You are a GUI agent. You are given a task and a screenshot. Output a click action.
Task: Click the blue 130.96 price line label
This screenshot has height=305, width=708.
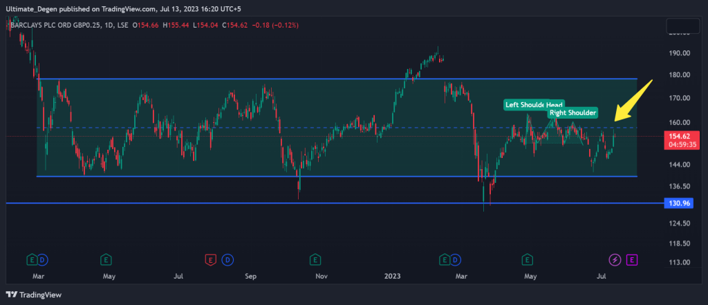point(678,203)
